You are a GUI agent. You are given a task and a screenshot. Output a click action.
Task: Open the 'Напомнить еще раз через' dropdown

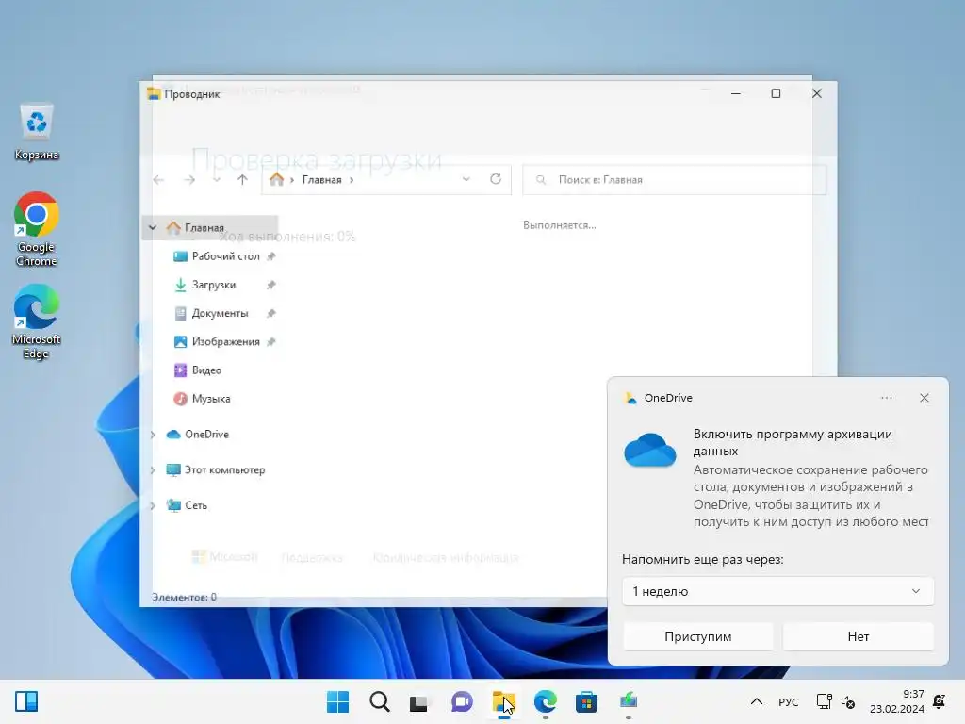pyautogui.click(x=777, y=591)
